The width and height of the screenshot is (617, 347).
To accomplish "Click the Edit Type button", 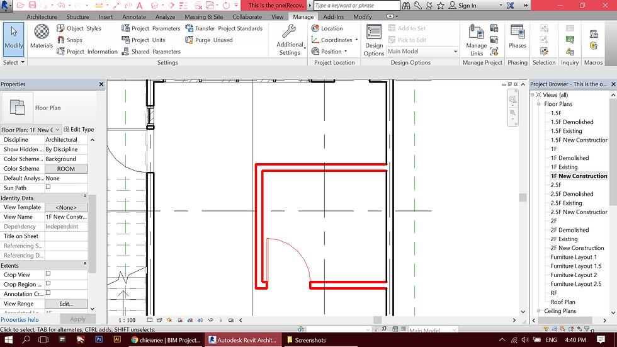I will [79, 130].
